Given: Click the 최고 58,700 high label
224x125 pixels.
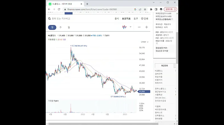Looking at the screenshot, I should (x=79, y=46).
